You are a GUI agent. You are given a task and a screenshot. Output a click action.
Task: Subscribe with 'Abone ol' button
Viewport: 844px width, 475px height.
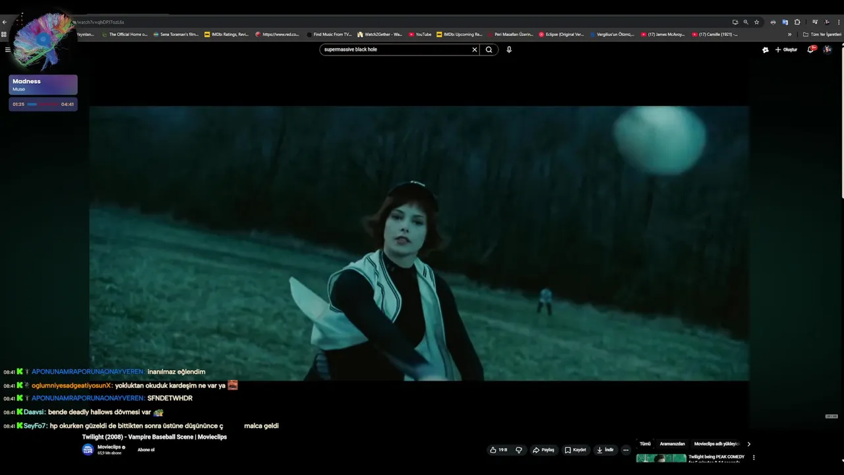coord(146,450)
